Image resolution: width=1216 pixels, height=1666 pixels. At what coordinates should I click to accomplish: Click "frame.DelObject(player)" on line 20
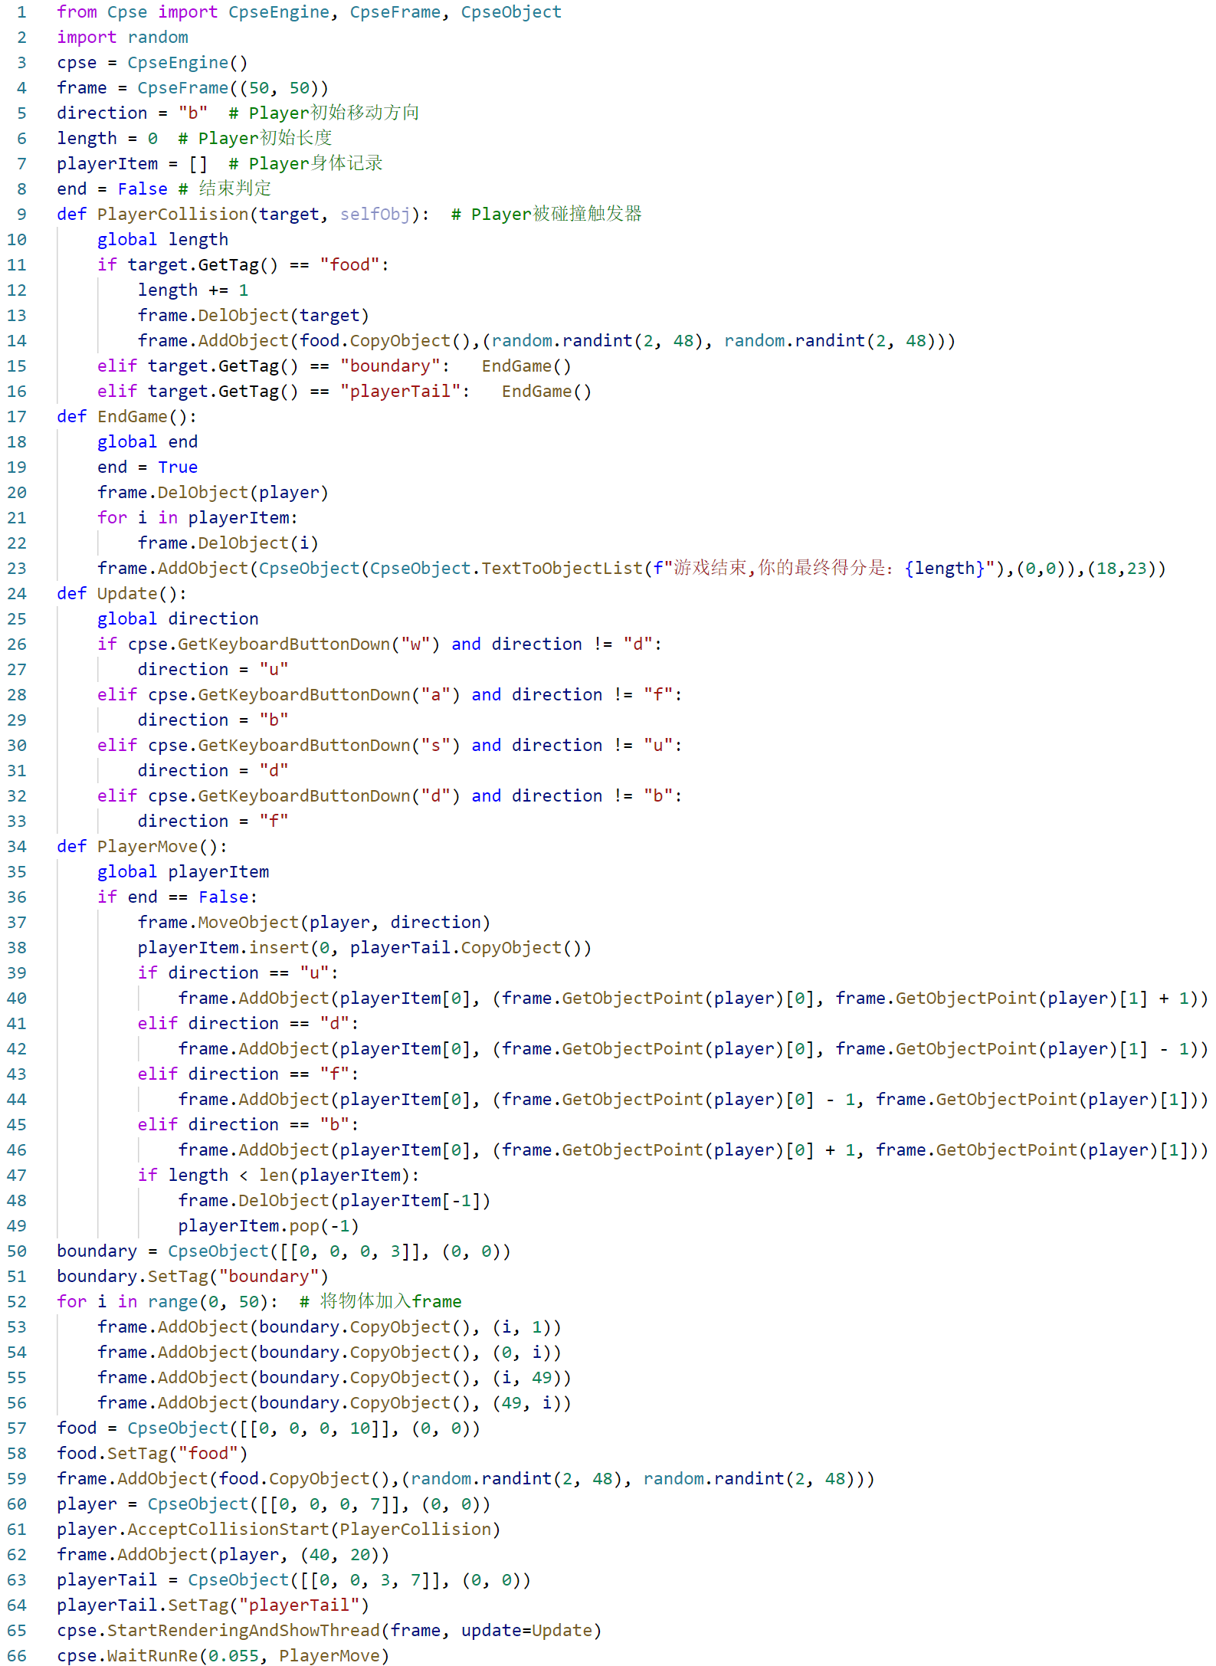click(213, 493)
